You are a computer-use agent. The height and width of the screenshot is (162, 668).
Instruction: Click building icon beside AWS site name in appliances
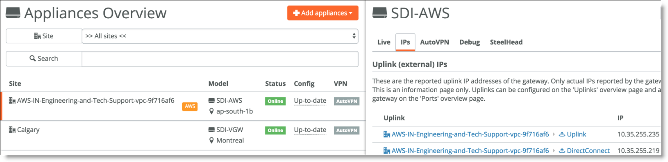click(12, 101)
